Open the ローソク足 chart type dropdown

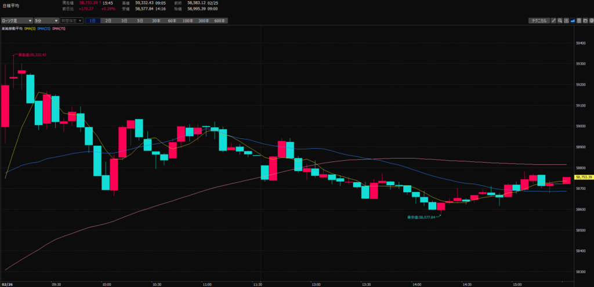coord(16,21)
